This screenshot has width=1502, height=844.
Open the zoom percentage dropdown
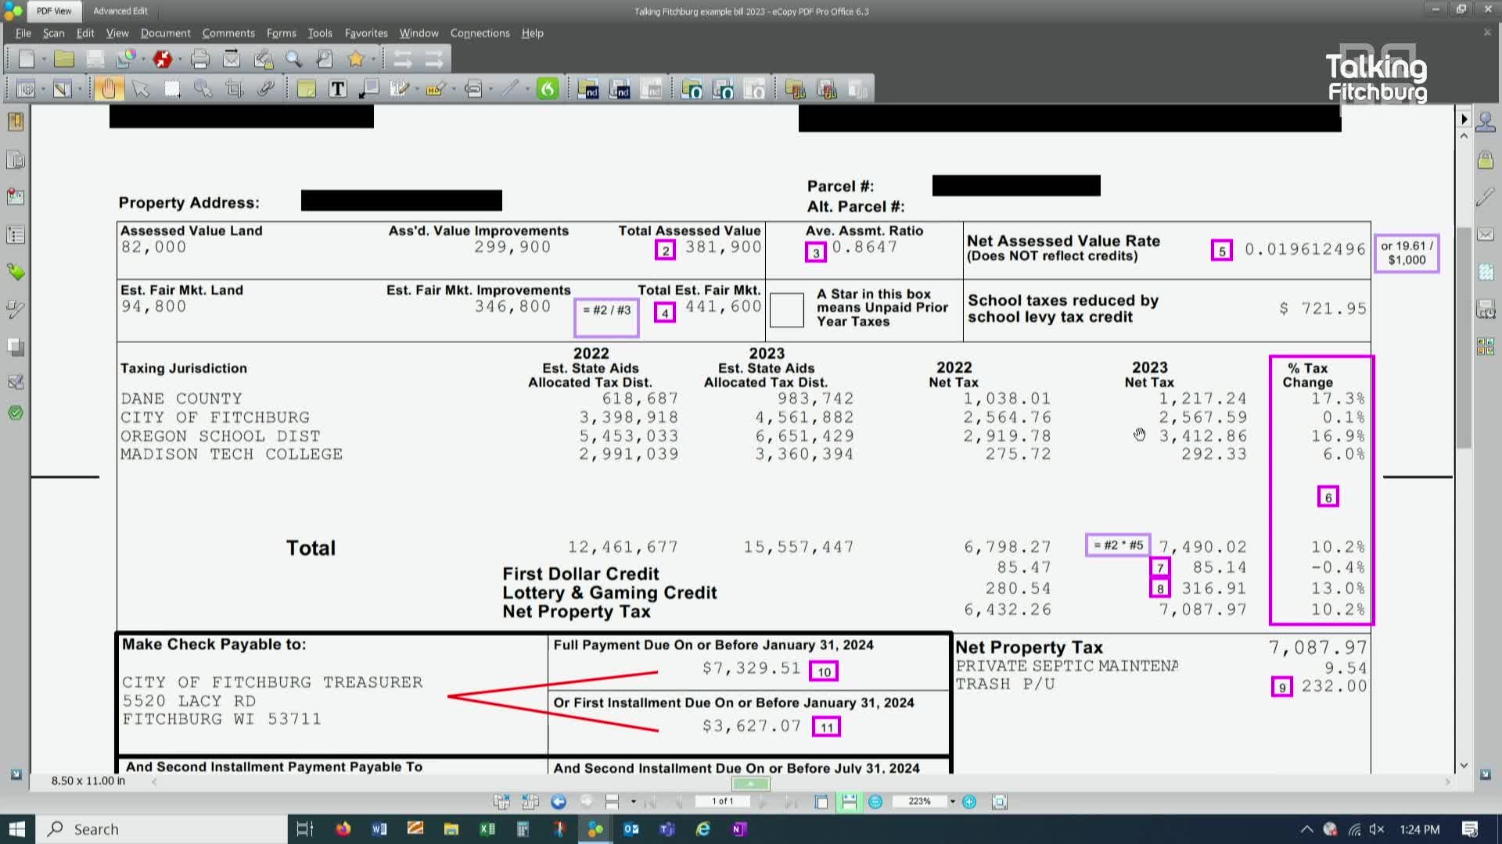pyautogui.click(x=953, y=801)
